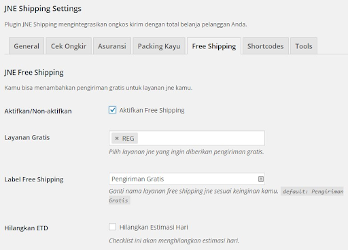The width and height of the screenshot is (348, 250).
Task: Click the Free Shipping tab
Action: (214, 46)
